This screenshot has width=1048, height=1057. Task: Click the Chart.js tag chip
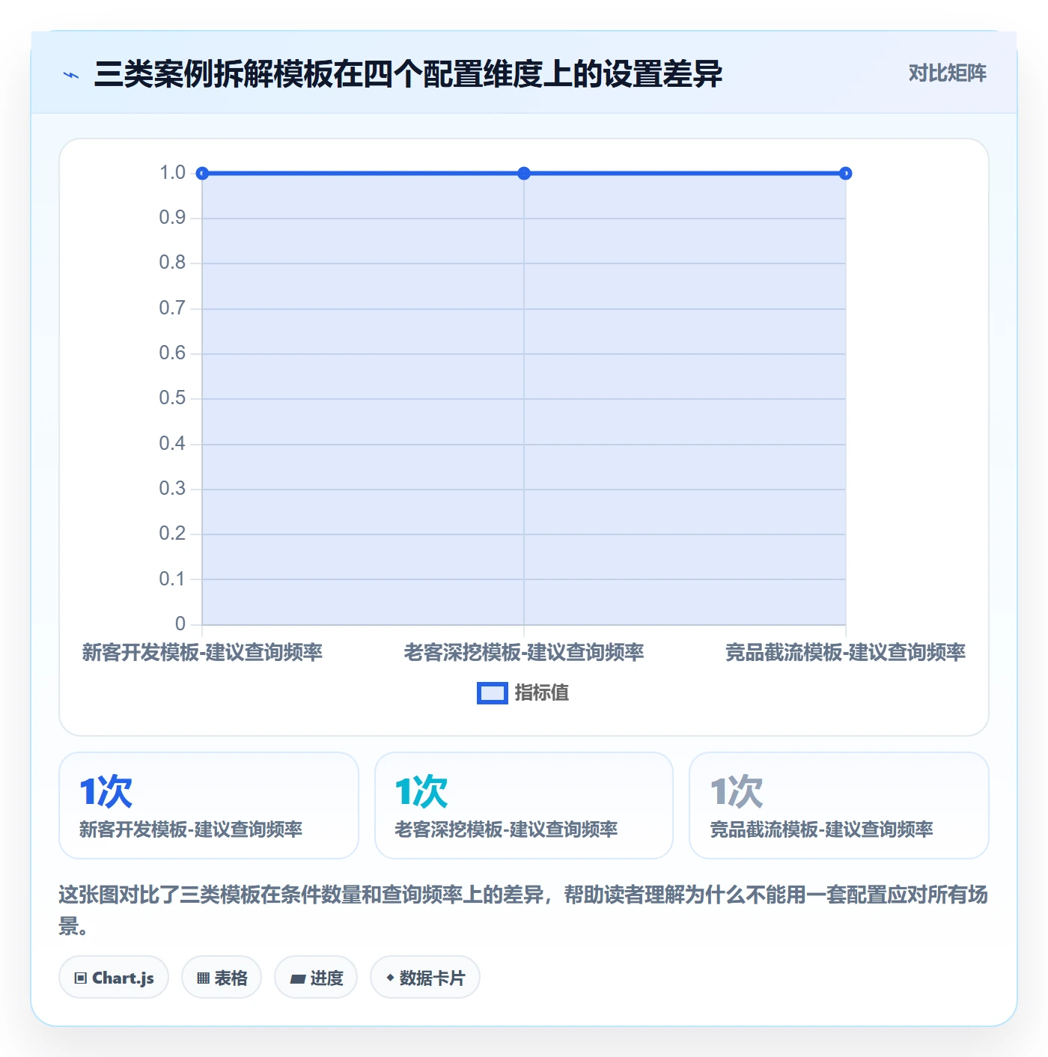point(114,978)
